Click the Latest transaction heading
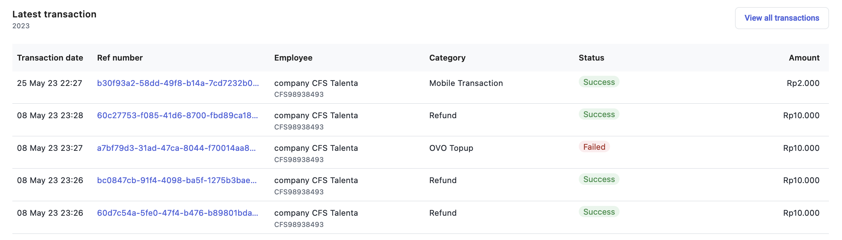842x240 pixels. tap(55, 14)
